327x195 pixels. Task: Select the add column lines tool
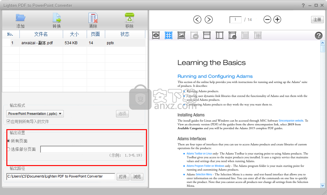[219, 35]
